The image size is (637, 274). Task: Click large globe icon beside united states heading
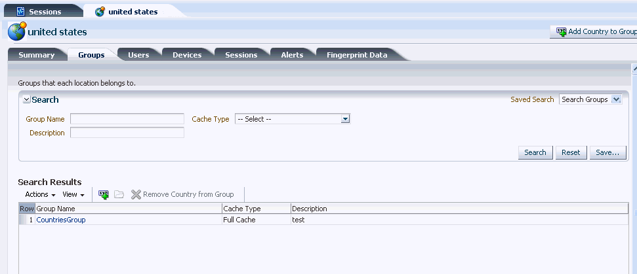[17, 31]
